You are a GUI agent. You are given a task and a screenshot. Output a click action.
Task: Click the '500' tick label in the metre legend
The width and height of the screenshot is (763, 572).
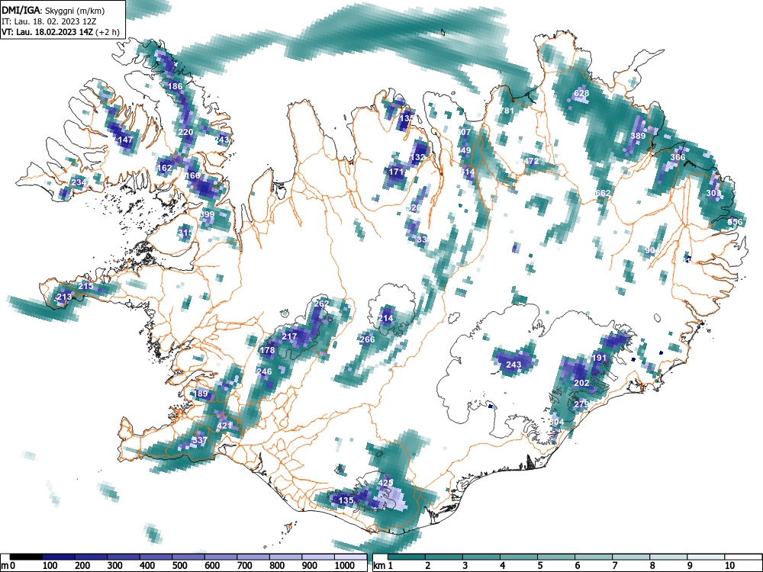[179, 566]
